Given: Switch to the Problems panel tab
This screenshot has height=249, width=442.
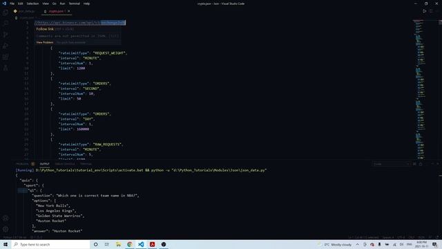Looking at the screenshot, I should (x=22, y=164).
